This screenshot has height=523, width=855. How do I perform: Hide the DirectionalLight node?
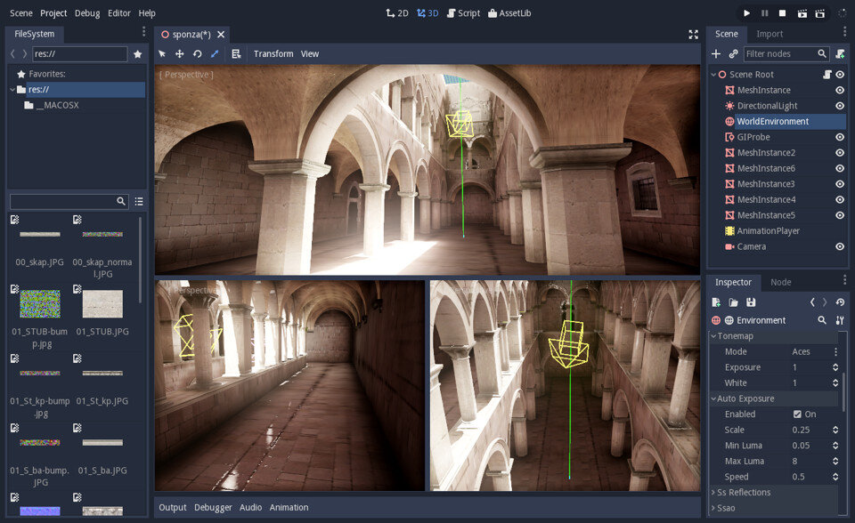click(840, 106)
